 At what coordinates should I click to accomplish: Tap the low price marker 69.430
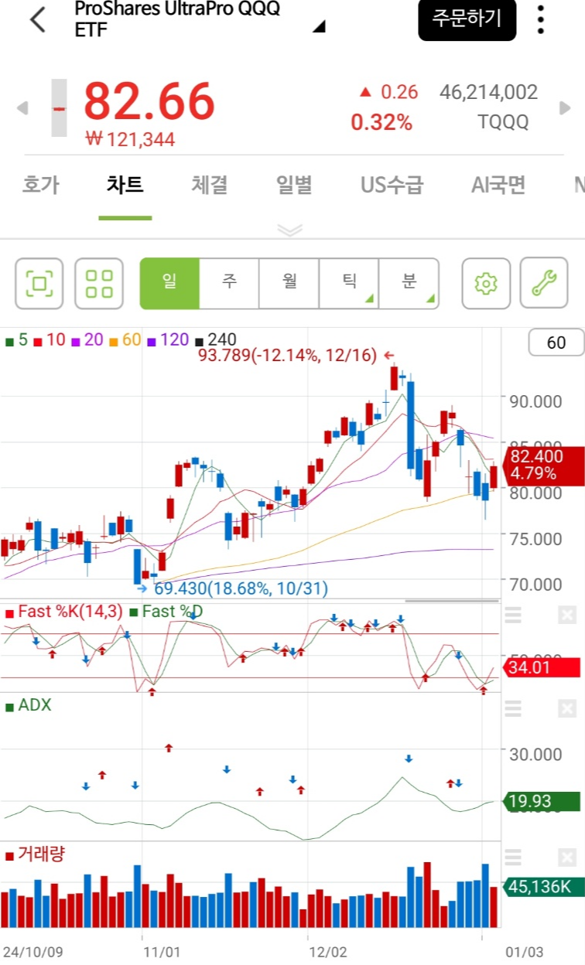[x=232, y=588]
